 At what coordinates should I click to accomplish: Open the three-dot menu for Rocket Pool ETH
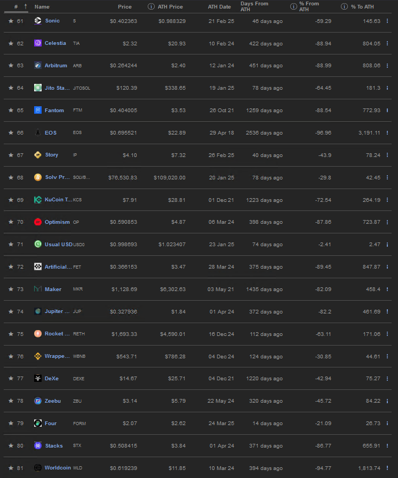pos(387,334)
